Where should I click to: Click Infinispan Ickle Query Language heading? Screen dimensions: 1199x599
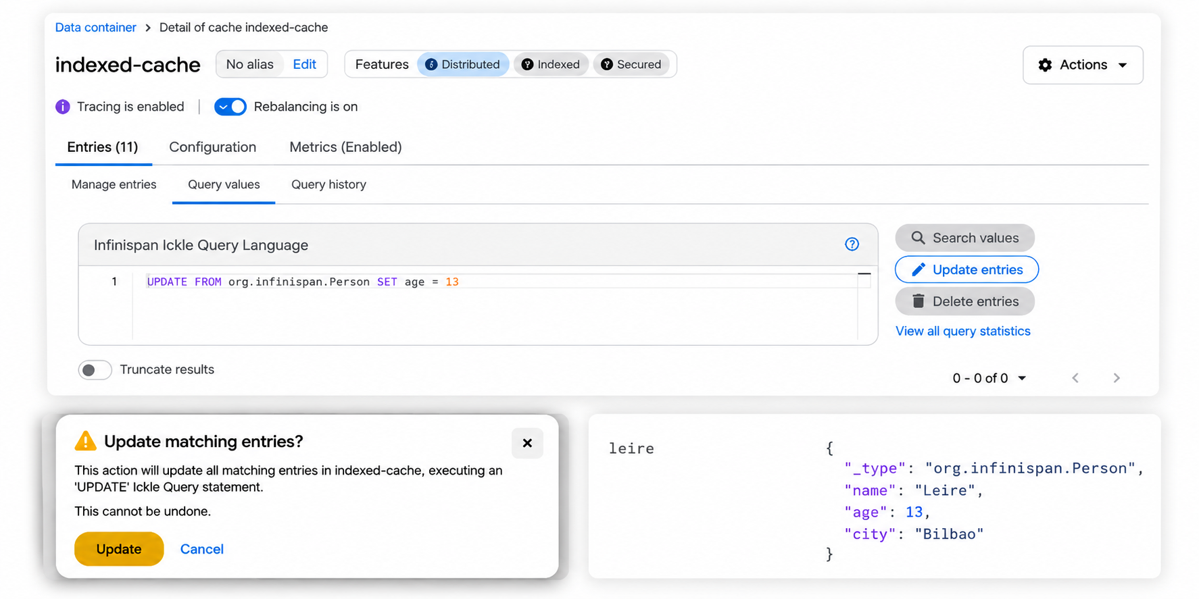(201, 245)
